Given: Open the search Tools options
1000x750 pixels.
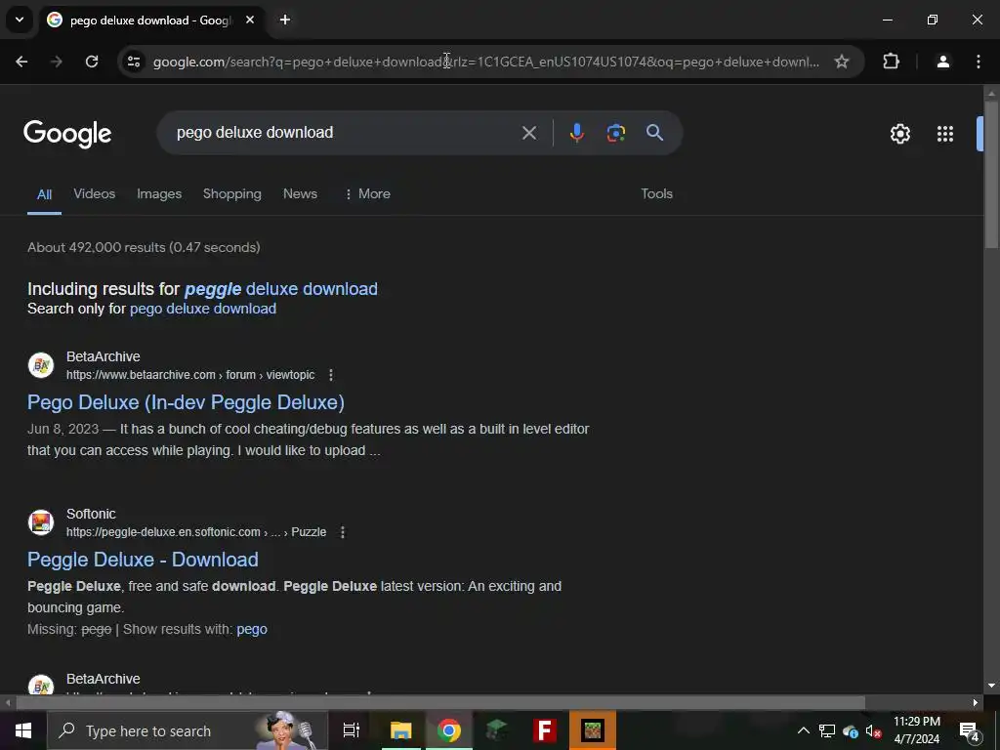Looking at the screenshot, I should click(656, 193).
